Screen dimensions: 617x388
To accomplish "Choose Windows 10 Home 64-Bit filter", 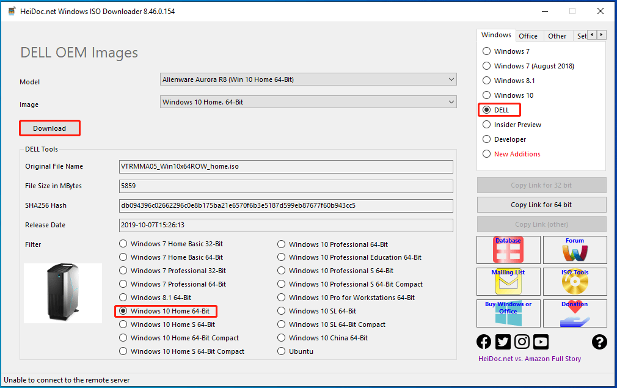I will [164, 311].
